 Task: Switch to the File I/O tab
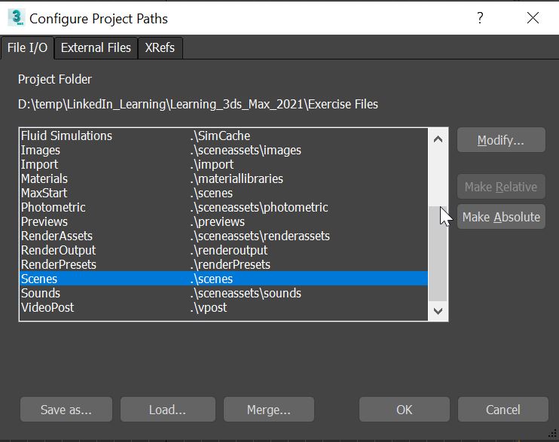pos(27,47)
